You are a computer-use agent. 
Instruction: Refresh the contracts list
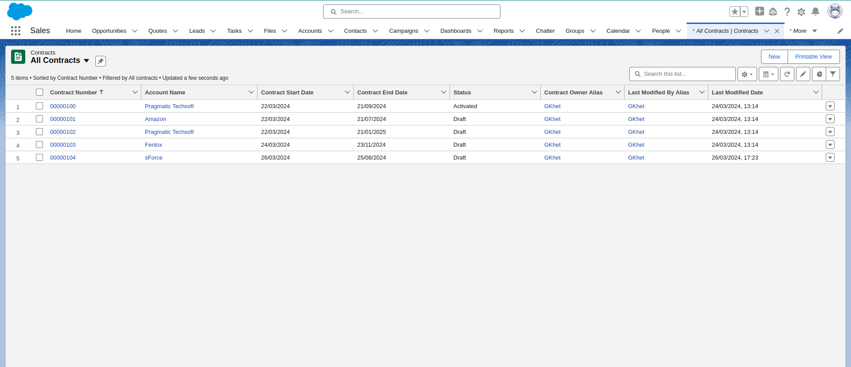(x=787, y=74)
